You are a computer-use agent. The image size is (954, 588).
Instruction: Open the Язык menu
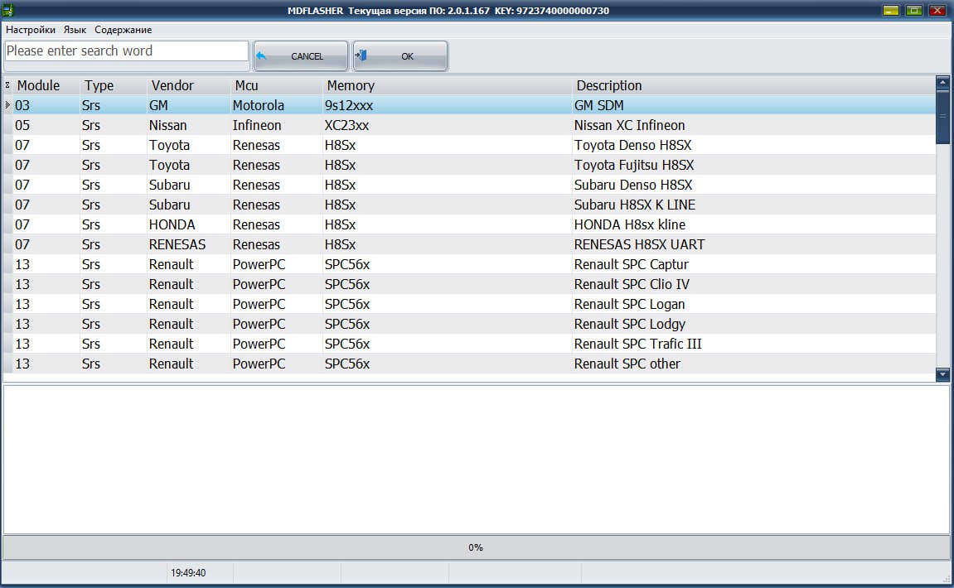[x=75, y=30]
